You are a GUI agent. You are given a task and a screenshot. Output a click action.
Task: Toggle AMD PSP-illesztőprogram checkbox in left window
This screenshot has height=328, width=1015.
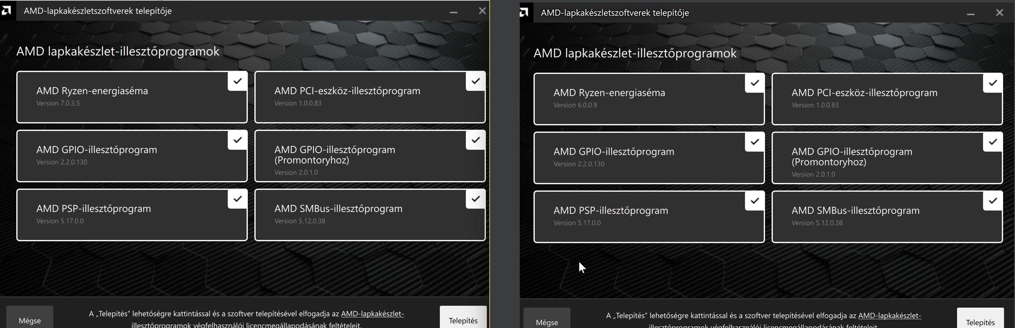(x=237, y=199)
